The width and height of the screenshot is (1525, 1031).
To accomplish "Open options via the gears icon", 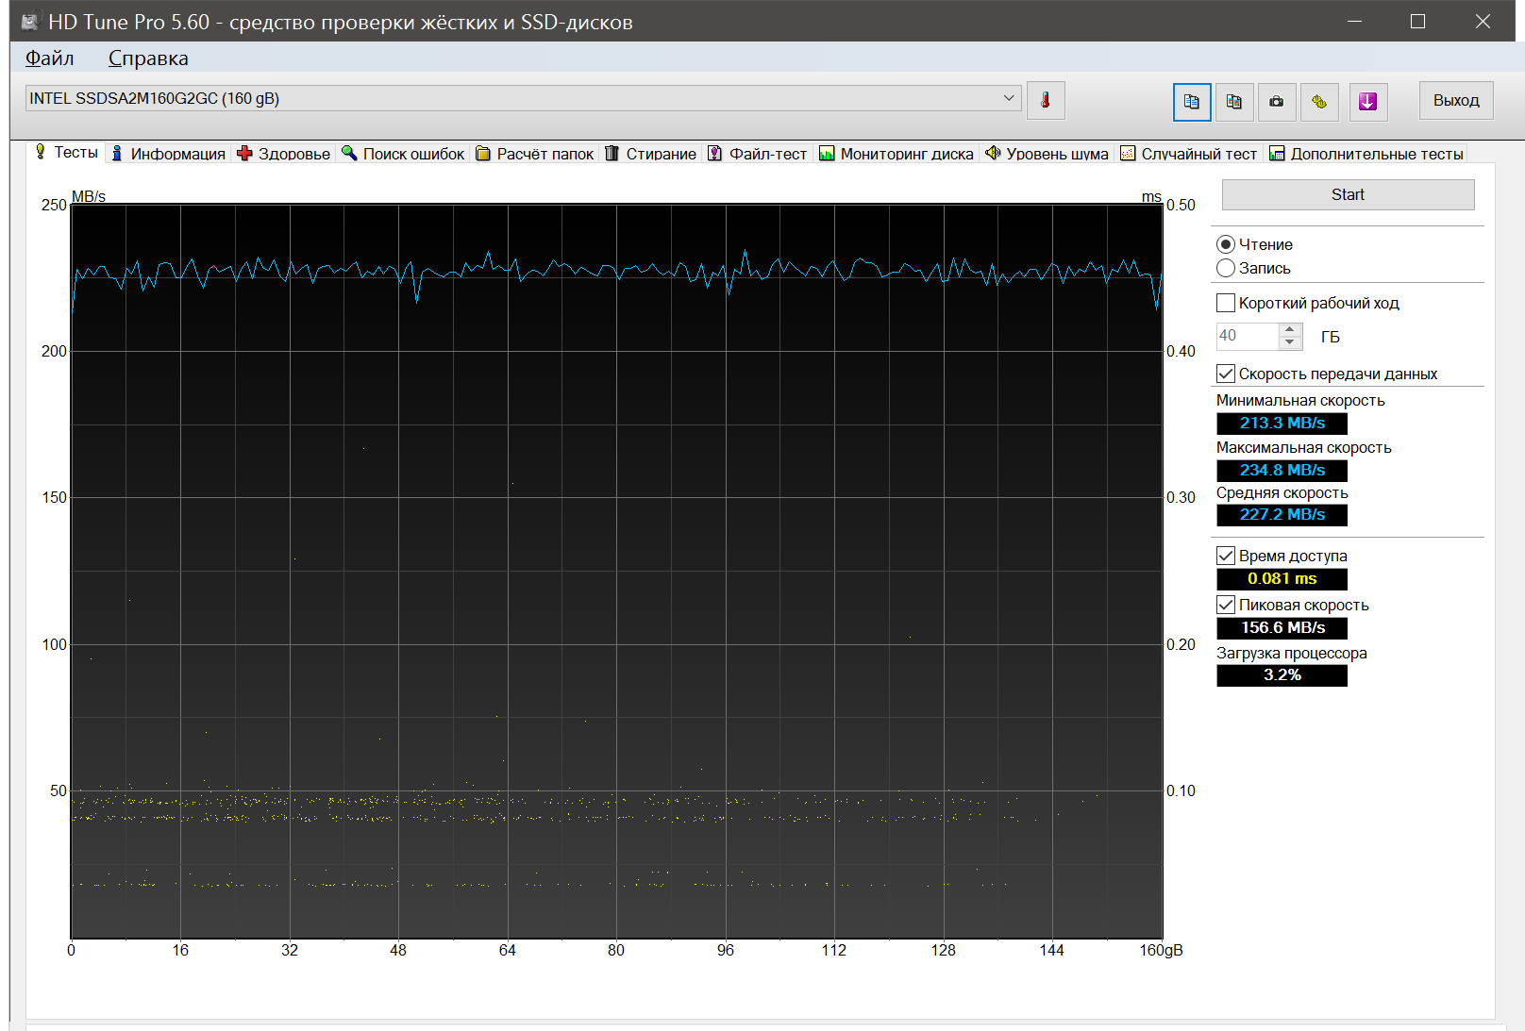I will (x=1319, y=102).
